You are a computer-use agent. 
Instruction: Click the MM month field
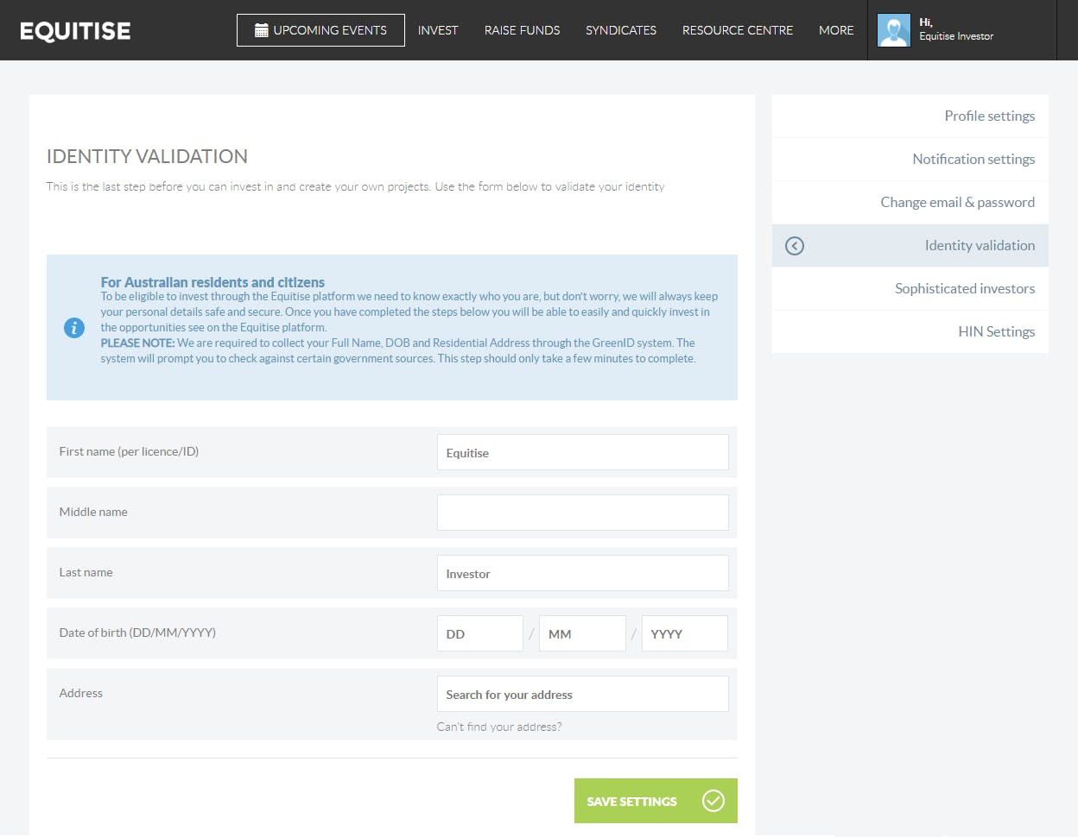point(582,633)
